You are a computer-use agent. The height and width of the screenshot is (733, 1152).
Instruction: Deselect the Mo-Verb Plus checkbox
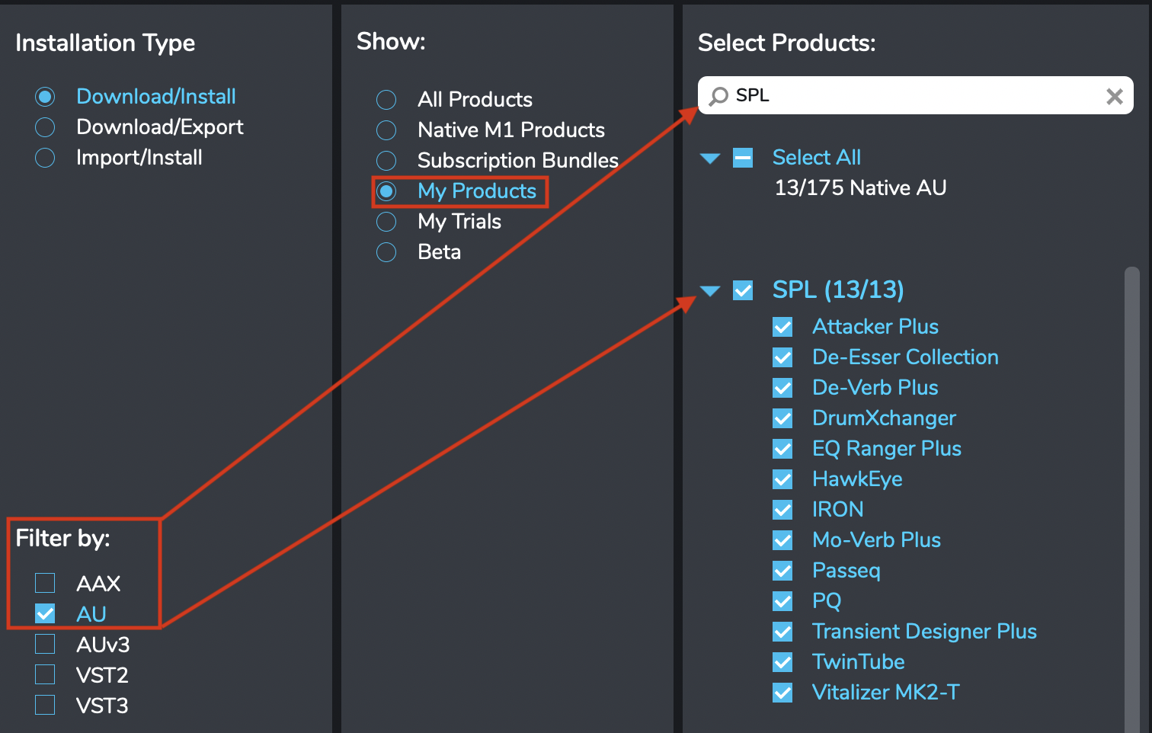[782, 540]
